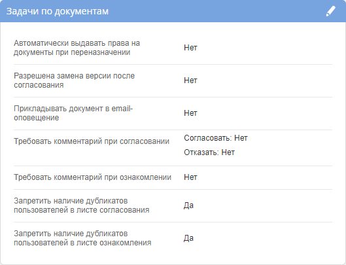Click the 'Согласовать: Нет' value

[x=216, y=138]
